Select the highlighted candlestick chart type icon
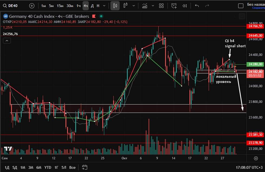This screenshot has width=265, height=172. [115, 6]
